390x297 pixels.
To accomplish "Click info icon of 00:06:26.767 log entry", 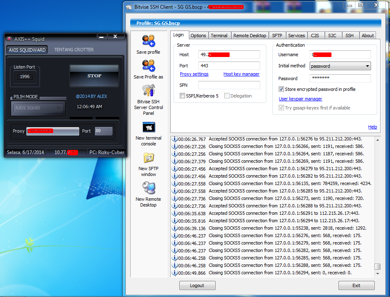I will pyautogui.click(x=175, y=139).
